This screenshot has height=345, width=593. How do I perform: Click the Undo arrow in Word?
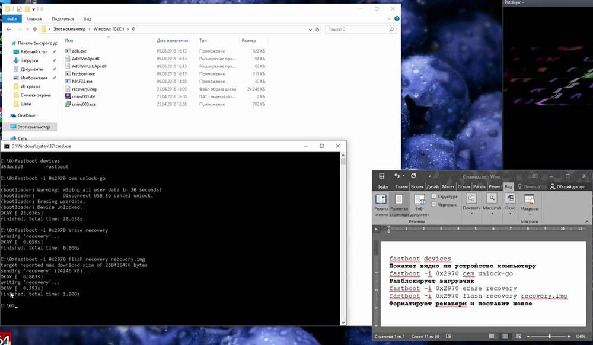click(x=396, y=176)
